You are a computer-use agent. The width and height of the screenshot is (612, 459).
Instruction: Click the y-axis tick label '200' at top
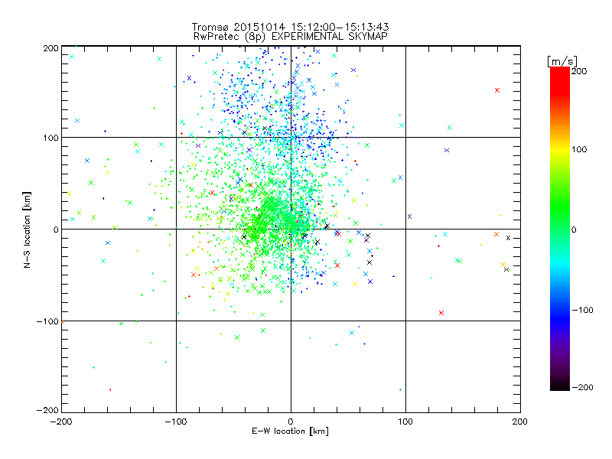pyautogui.click(x=50, y=48)
